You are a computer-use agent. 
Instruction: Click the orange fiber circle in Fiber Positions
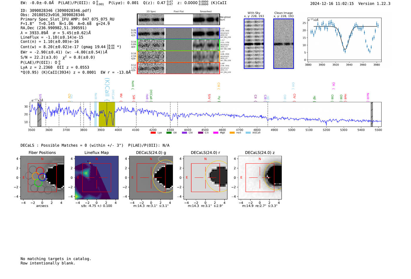[36, 176]
